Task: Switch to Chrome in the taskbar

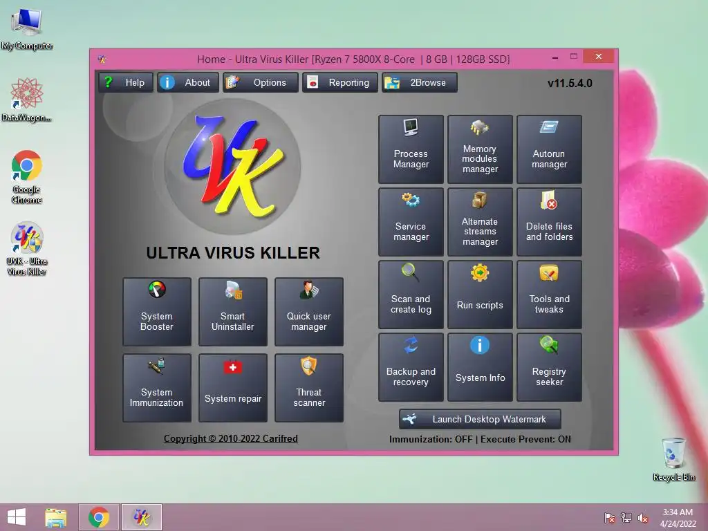Action: (x=99, y=517)
